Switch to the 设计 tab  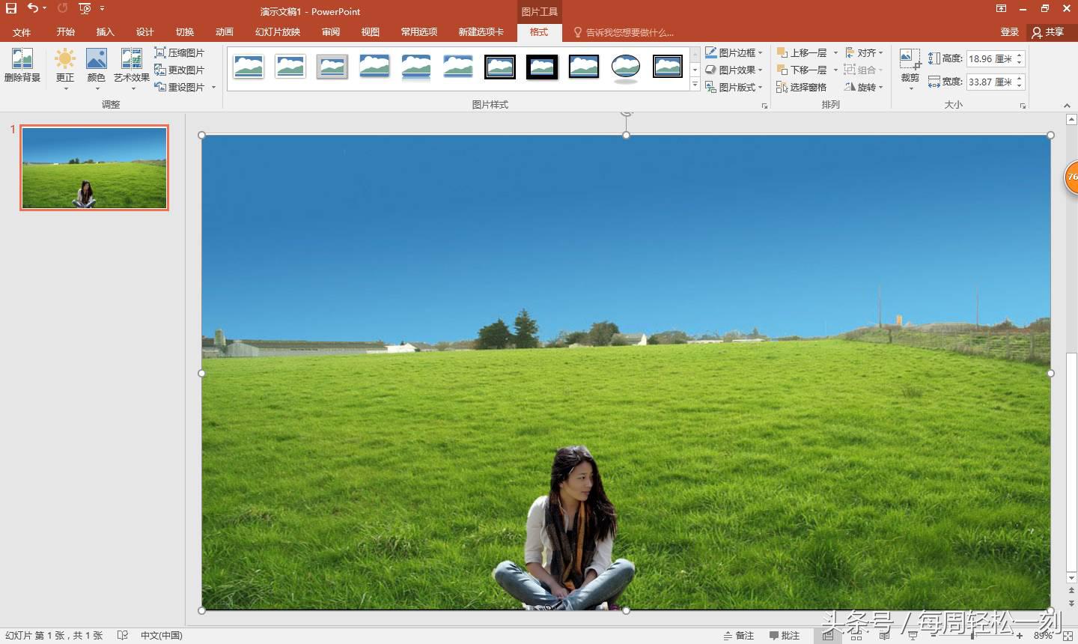144,32
